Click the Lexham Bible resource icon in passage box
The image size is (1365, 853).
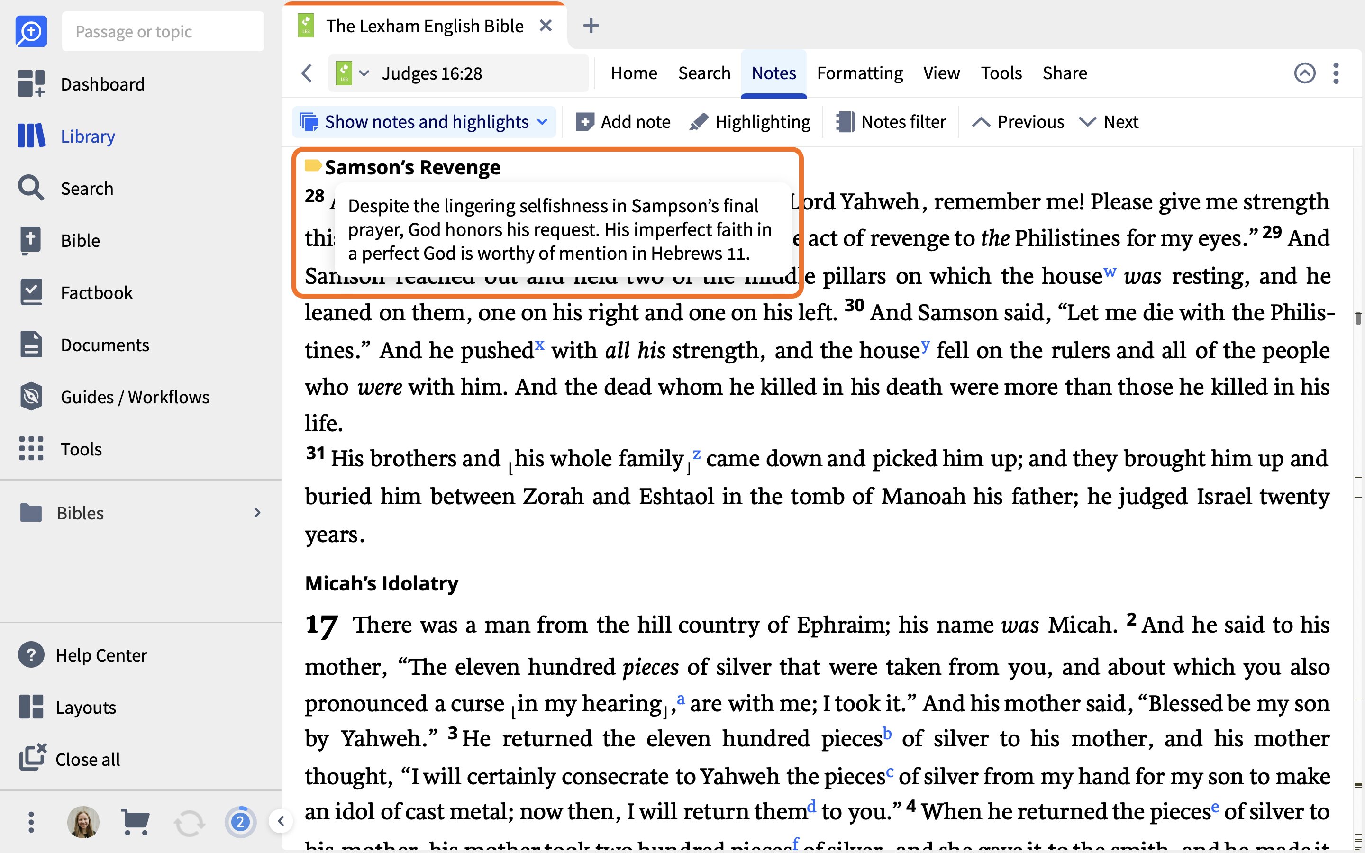point(344,73)
